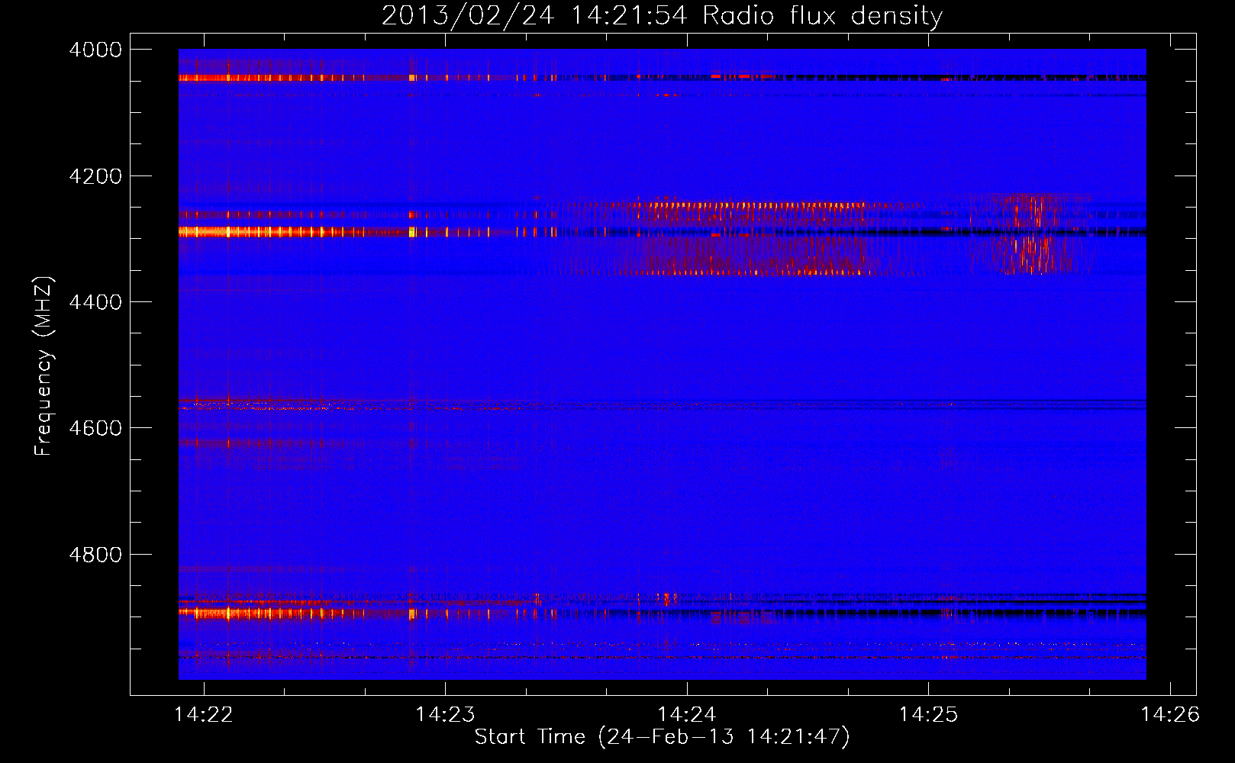Click the 4800 frequency tick label
Image resolution: width=1235 pixels, height=763 pixels.
coord(95,555)
